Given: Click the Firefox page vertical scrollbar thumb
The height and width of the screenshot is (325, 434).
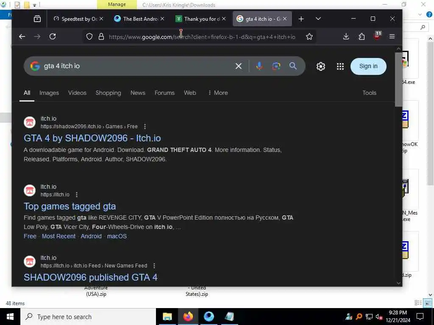Looking at the screenshot, I should click(x=398, y=79).
